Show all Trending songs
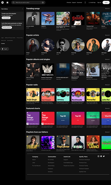The image size is (111, 185). click(x=107, y=9)
